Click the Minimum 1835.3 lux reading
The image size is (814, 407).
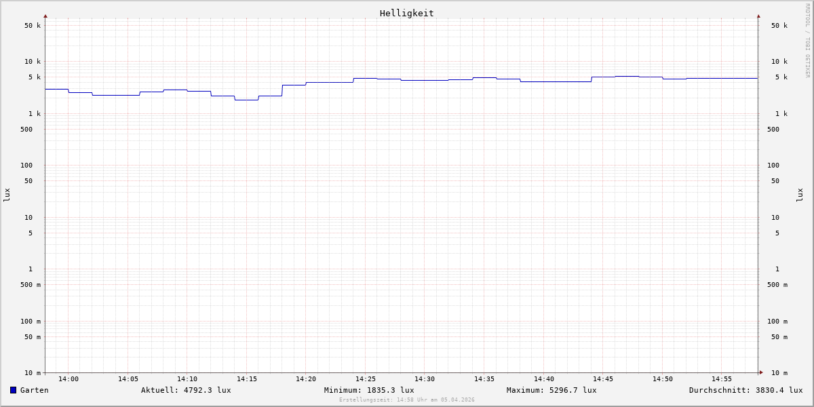(x=369, y=390)
